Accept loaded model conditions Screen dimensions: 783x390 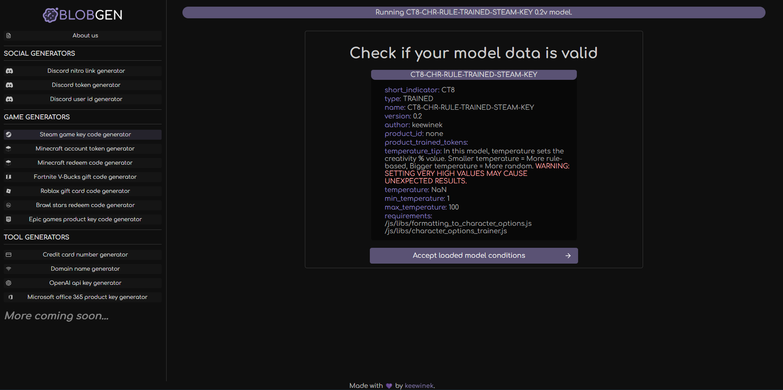click(x=469, y=256)
